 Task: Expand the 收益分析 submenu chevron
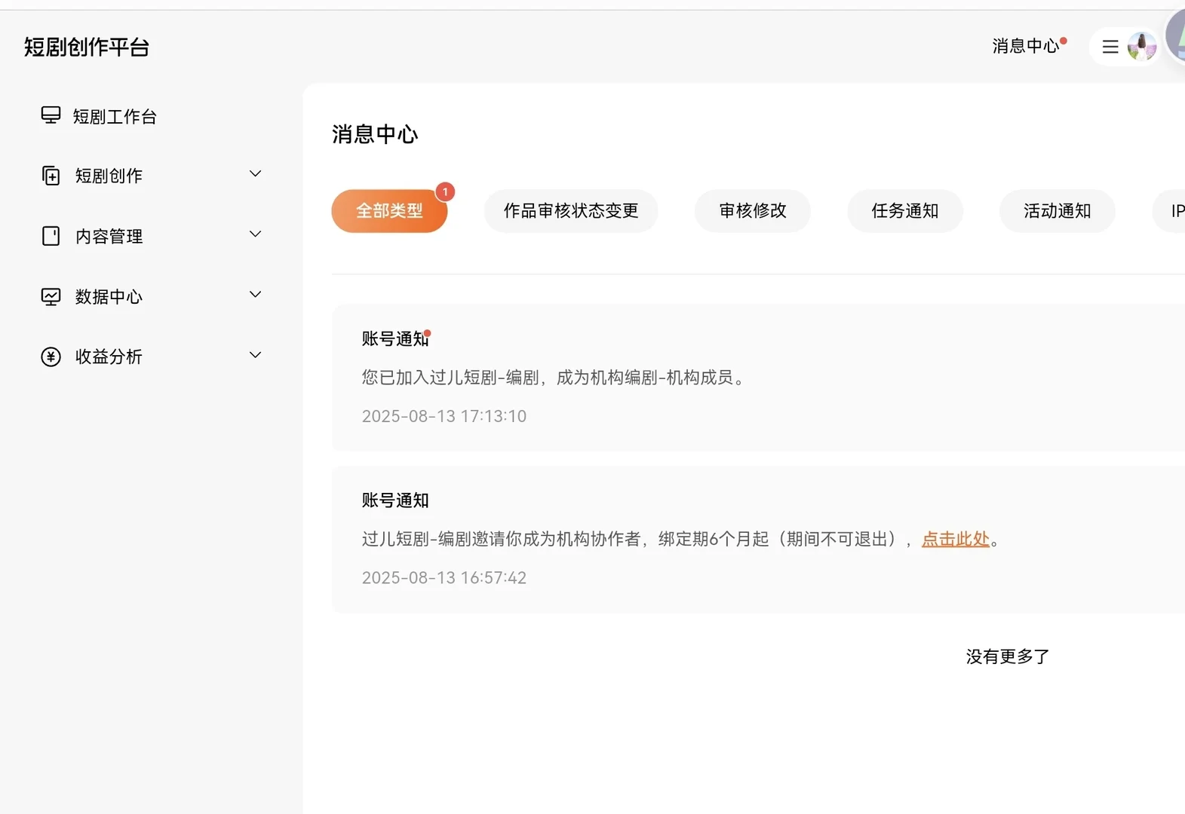pyautogui.click(x=256, y=355)
